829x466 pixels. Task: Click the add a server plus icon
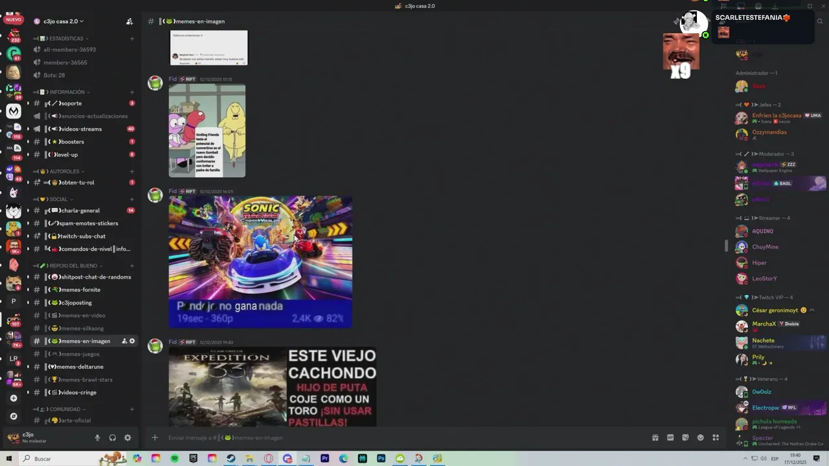click(14, 398)
